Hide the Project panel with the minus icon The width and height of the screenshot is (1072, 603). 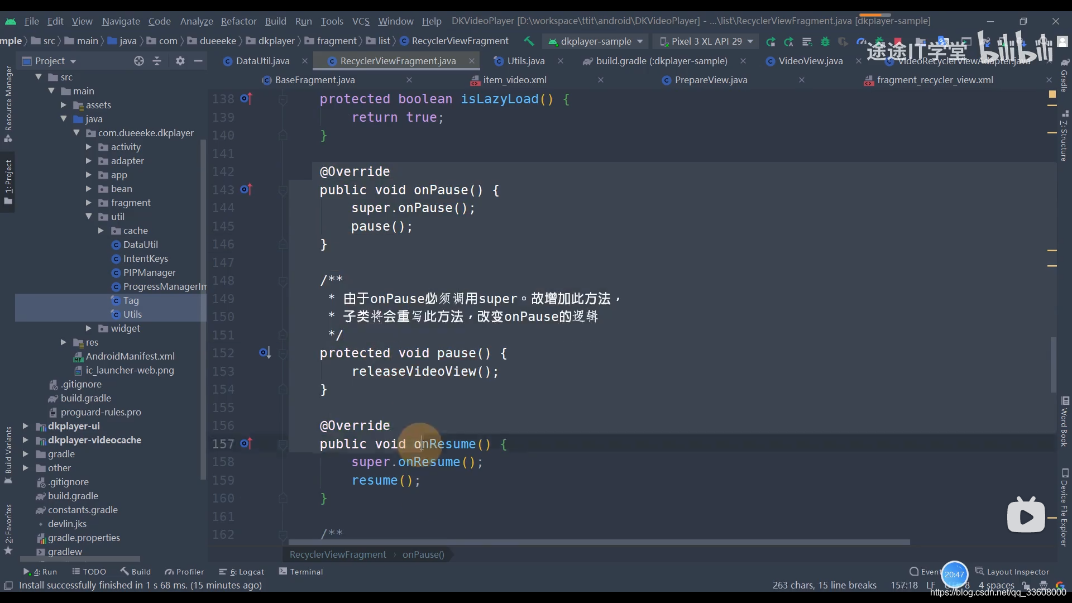pyautogui.click(x=198, y=61)
